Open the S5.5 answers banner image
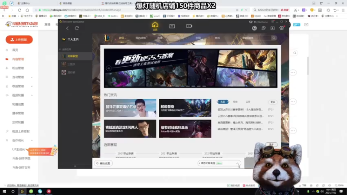Viewport: 347px width, 195px height. coord(190,68)
